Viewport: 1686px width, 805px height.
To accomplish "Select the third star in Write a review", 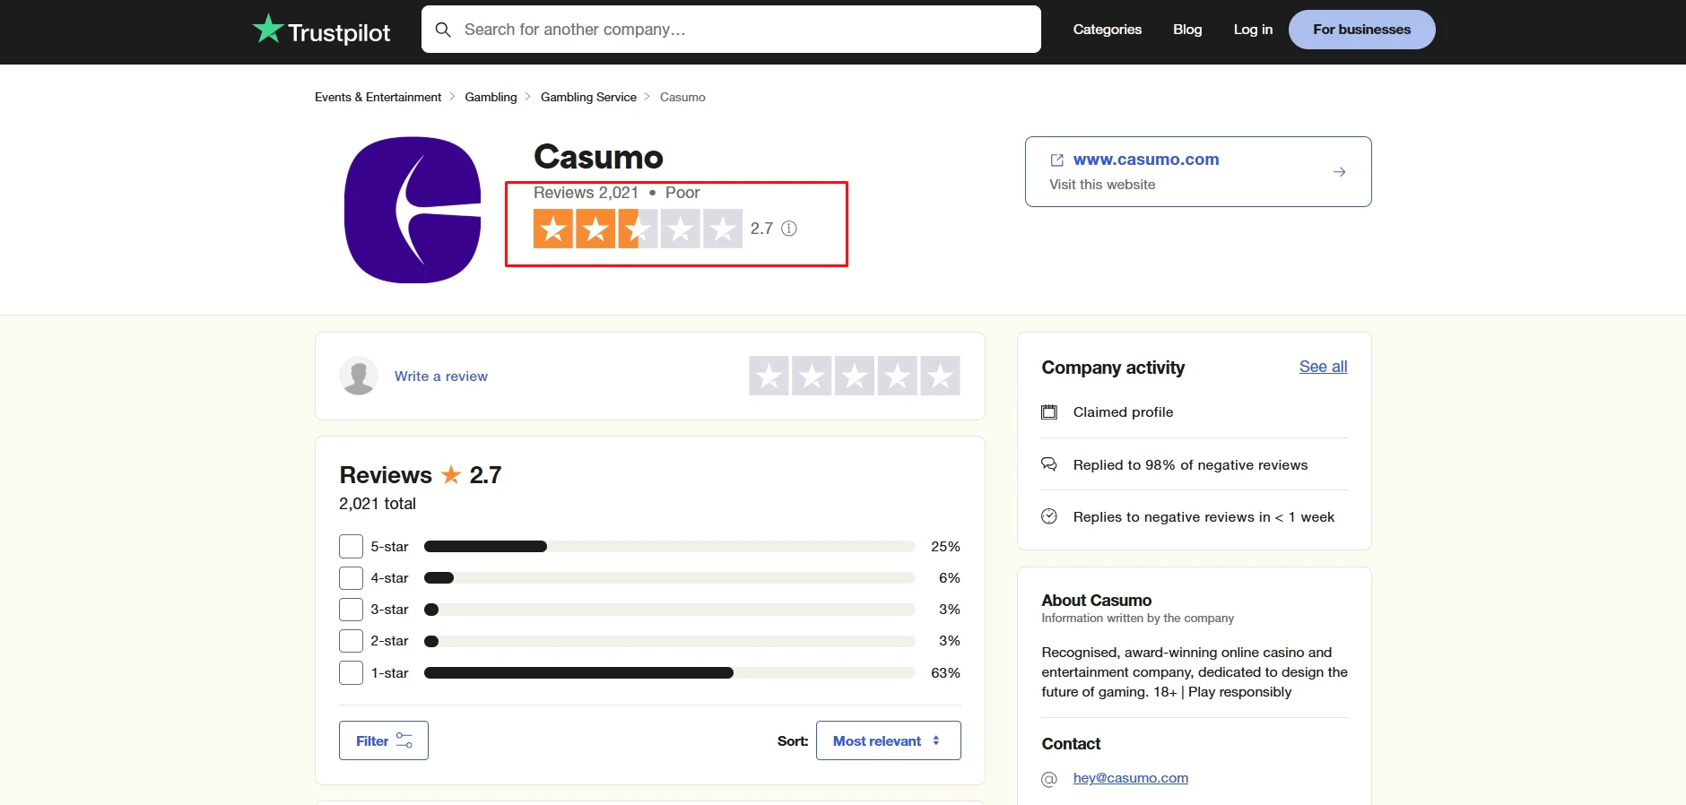I will click(x=855, y=376).
